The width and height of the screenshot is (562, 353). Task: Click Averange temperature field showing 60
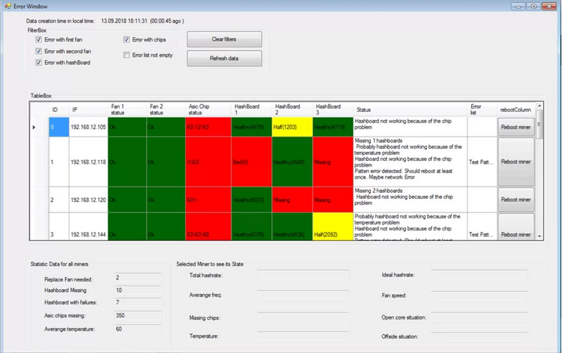(x=138, y=329)
